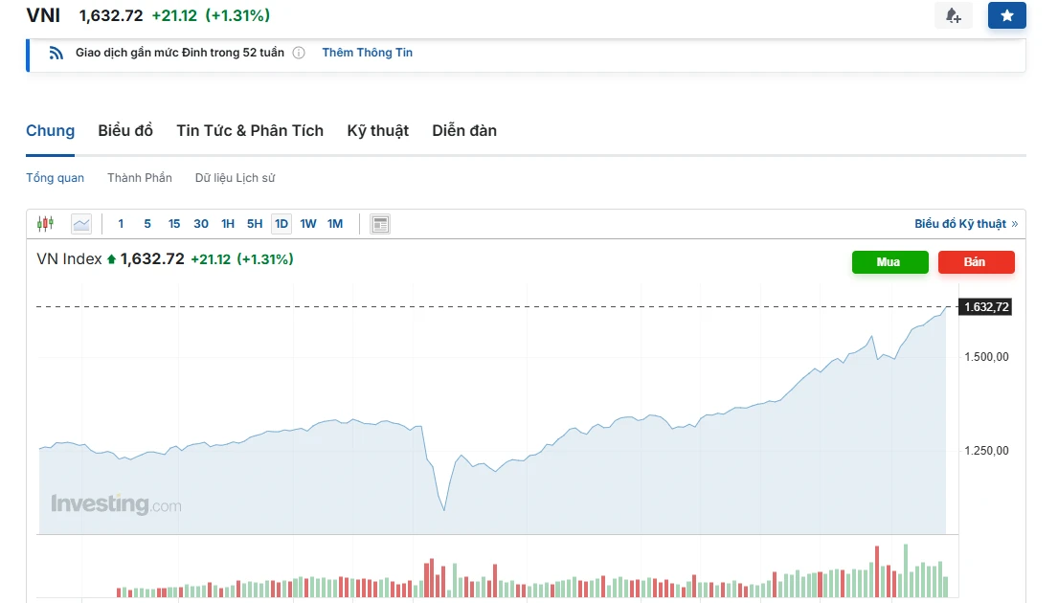Image resolution: width=1058 pixels, height=603 pixels.
Task: Set the chart interval to 5H
Action: click(255, 224)
